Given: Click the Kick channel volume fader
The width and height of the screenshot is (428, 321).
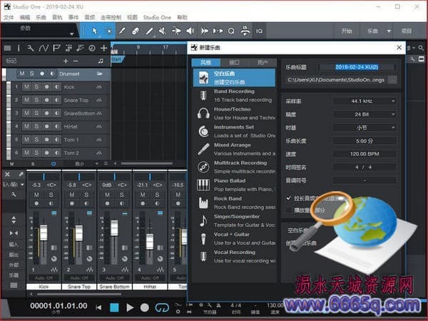Looking at the screenshot, I should pos(44,232).
